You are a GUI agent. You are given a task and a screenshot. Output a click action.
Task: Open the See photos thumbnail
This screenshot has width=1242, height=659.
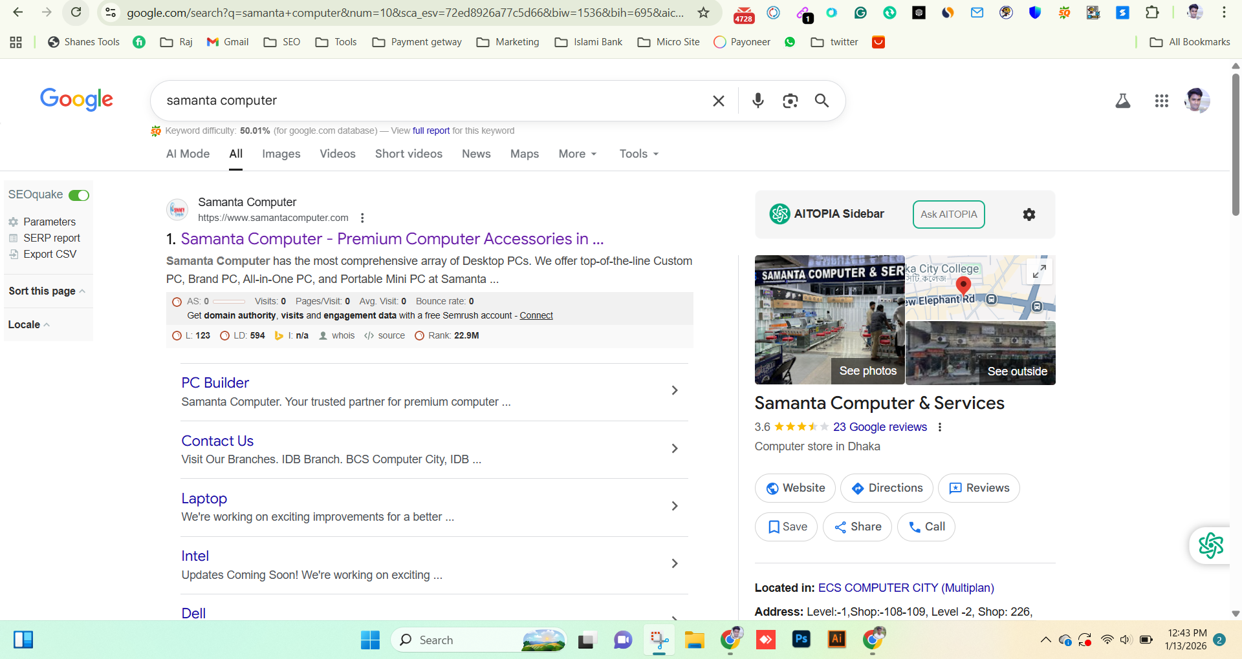point(830,320)
